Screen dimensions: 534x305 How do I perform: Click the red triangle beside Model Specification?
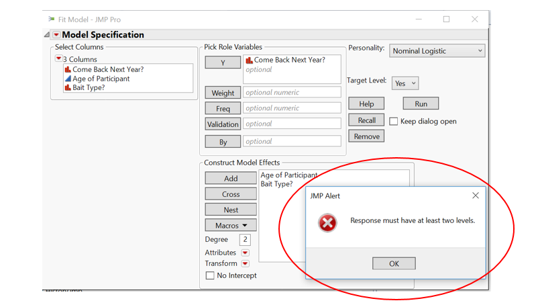pos(56,35)
